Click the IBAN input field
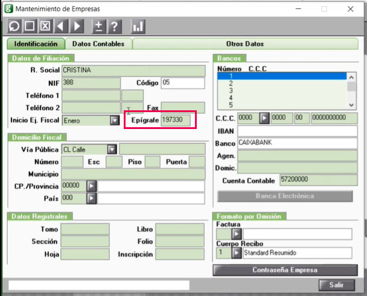The width and height of the screenshot is (367, 296). point(298,131)
